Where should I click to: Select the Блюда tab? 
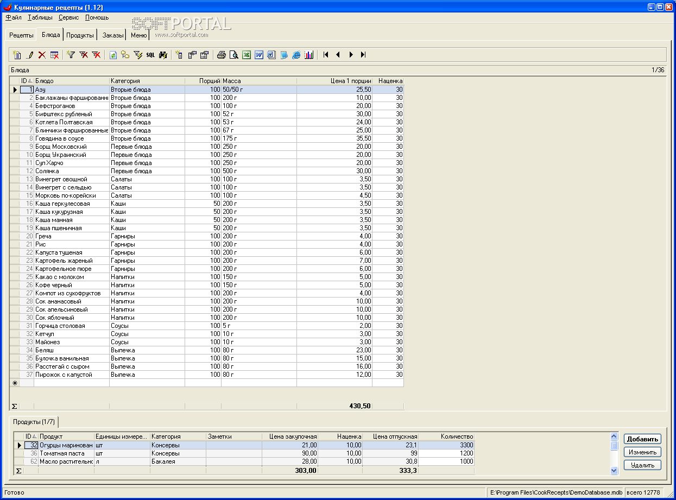click(x=51, y=35)
